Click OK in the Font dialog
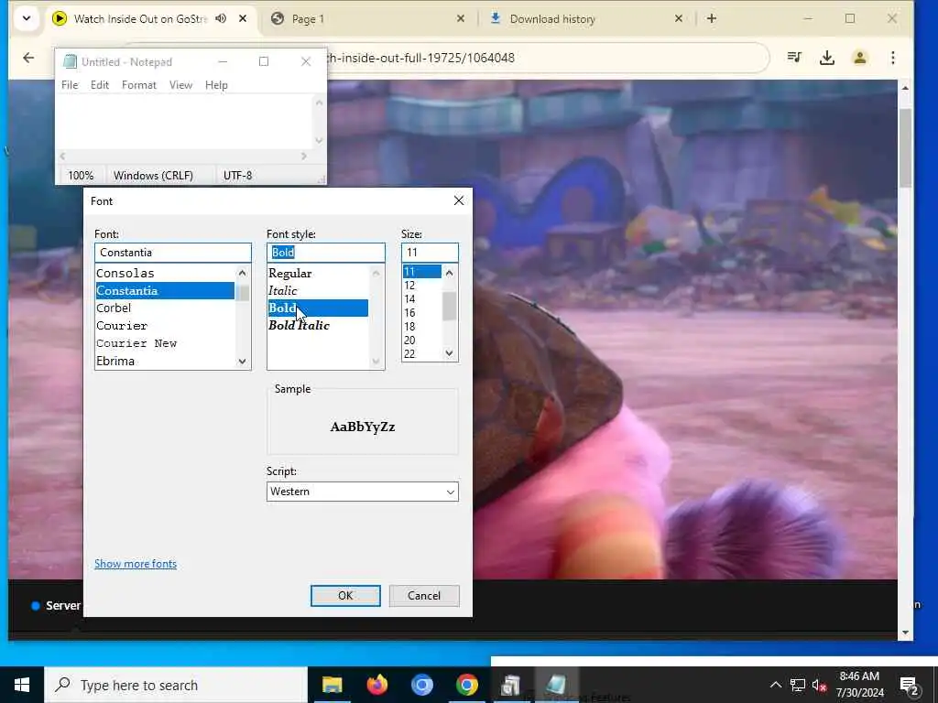Image resolution: width=938 pixels, height=703 pixels. (x=345, y=595)
